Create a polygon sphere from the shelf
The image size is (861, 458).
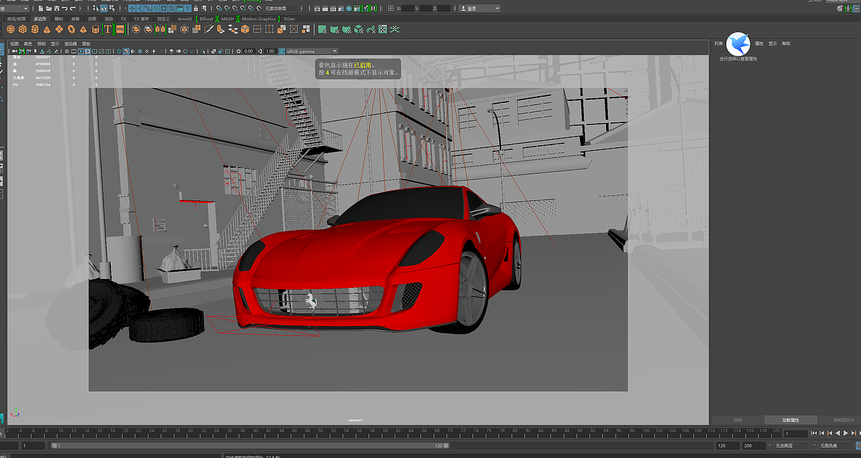(x=11, y=30)
